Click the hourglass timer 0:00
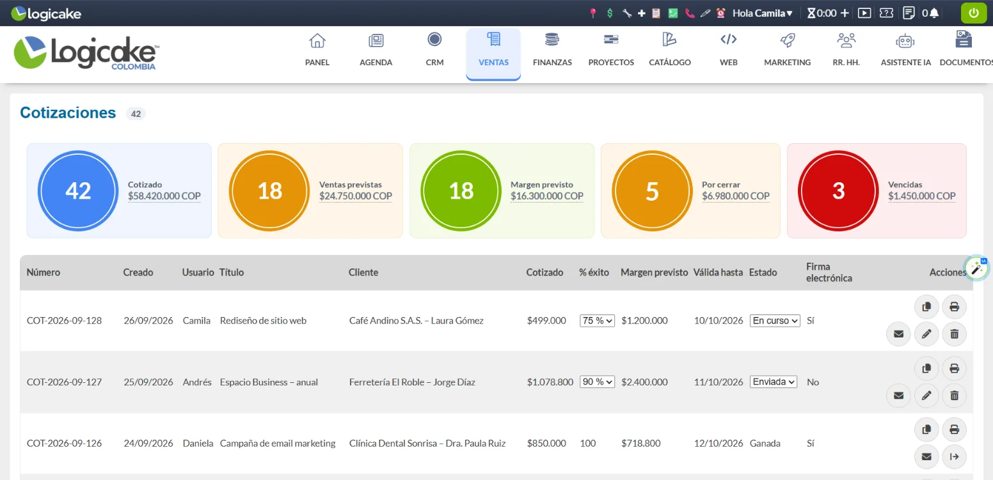993x480 pixels. pos(822,13)
